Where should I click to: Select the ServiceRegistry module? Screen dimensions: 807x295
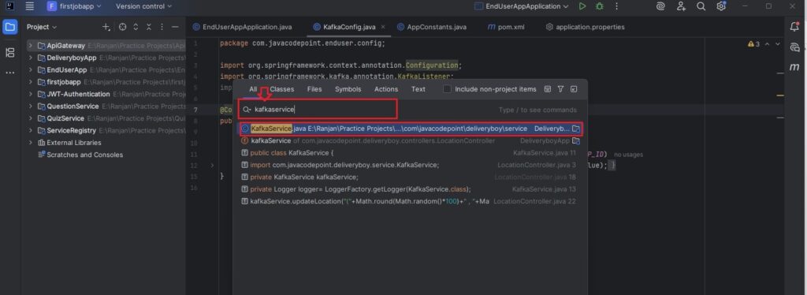click(x=71, y=131)
